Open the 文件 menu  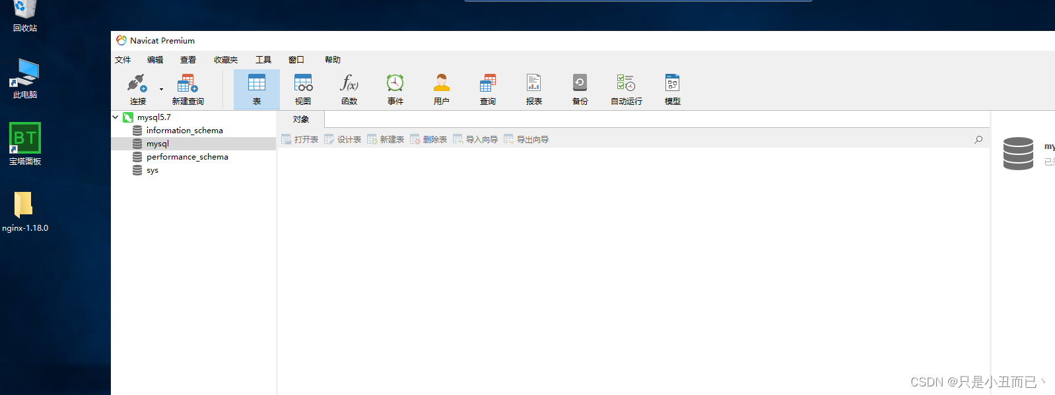(x=123, y=60)
